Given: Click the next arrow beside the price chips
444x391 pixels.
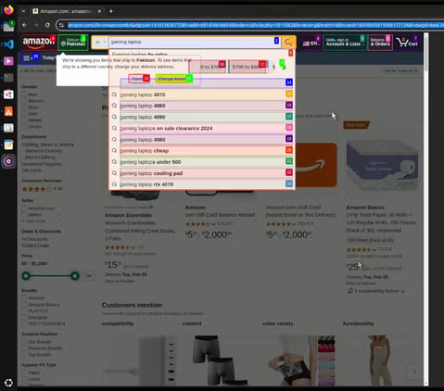Looking at the screenshot, I should (283, 67).
